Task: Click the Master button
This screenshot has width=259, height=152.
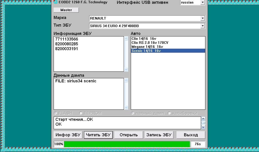Action: tap(66, 10)
